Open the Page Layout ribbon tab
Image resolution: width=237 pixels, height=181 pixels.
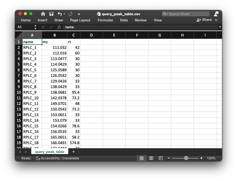80,20
